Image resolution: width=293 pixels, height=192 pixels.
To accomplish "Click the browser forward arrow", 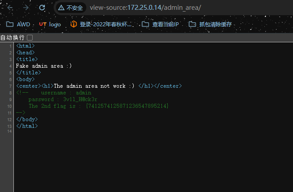I will pyautogui.click(x=26, y=8).
